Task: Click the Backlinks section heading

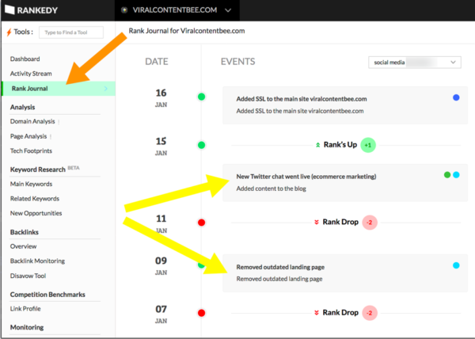Action: [x=25, y=232]
